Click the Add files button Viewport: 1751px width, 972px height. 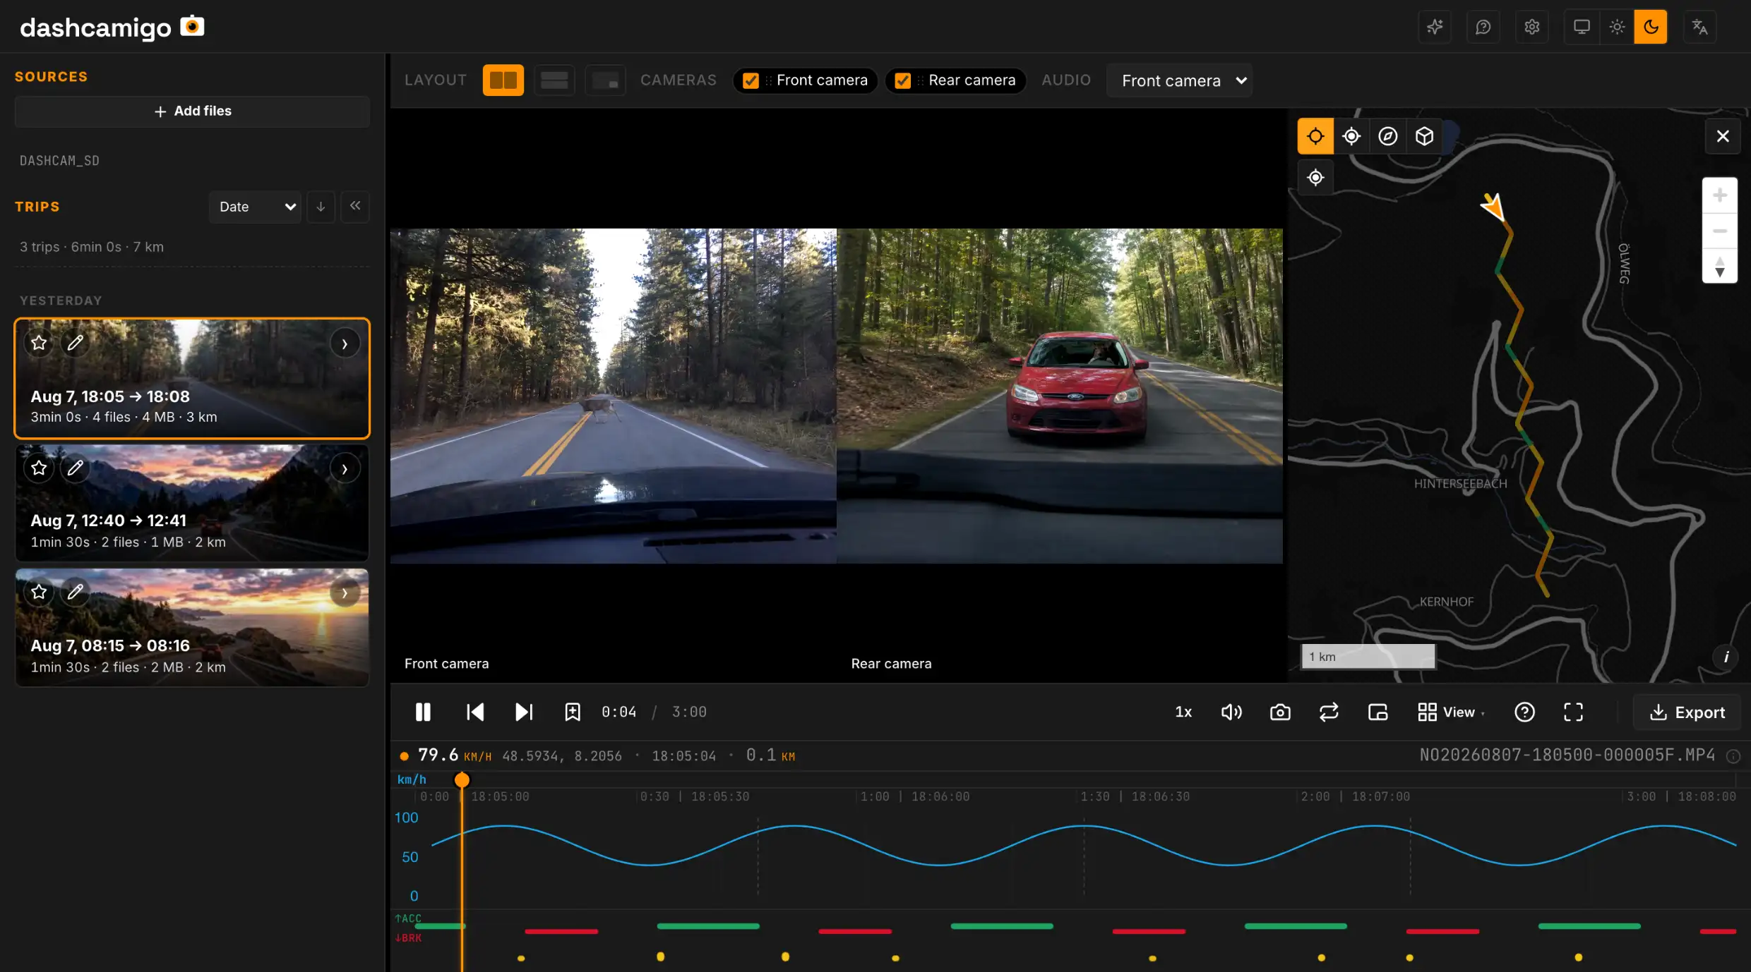(192, 111)
